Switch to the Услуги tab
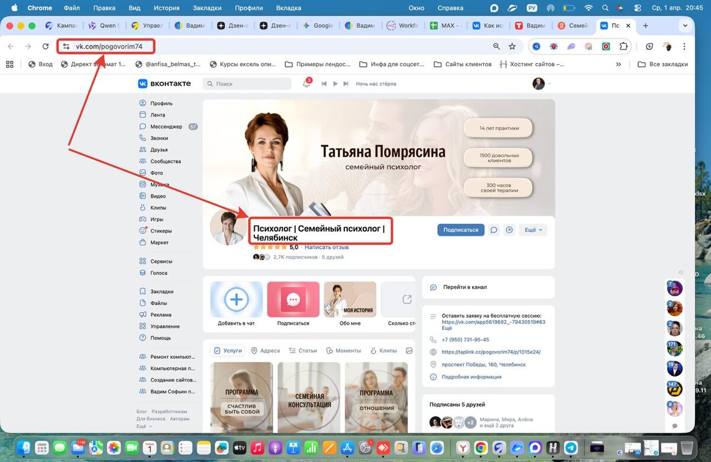This screenshot has width=711, height=462. [x=228, y=351]
